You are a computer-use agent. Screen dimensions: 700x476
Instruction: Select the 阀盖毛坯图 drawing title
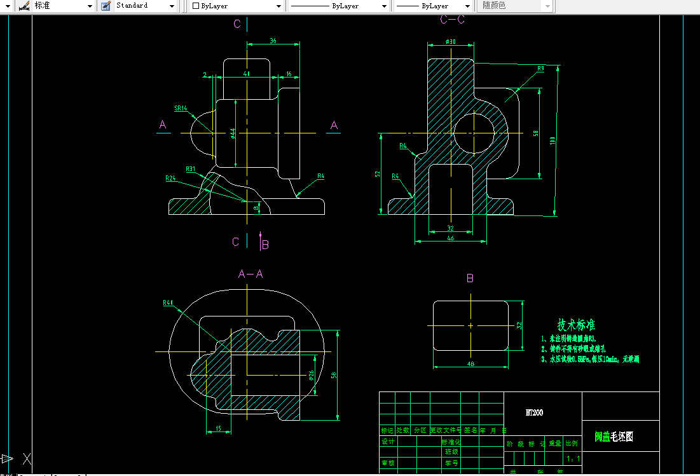[614, 437]
